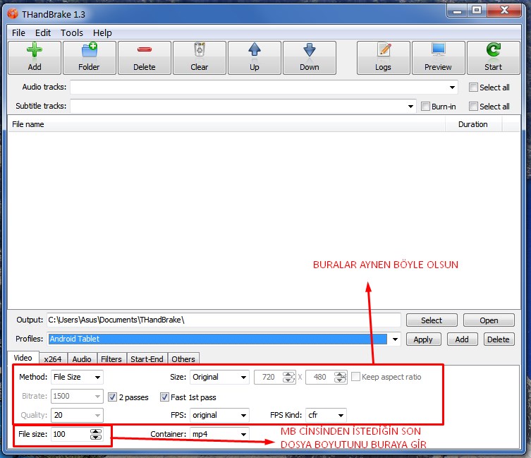Click the profile Add button
Screen dimensions: 531x458
[x=462, y=339]
